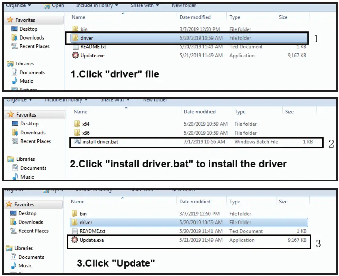339x276 pixels.
Task: Sort by Date modified in step 1 window
Action: (x=195, y=17)
